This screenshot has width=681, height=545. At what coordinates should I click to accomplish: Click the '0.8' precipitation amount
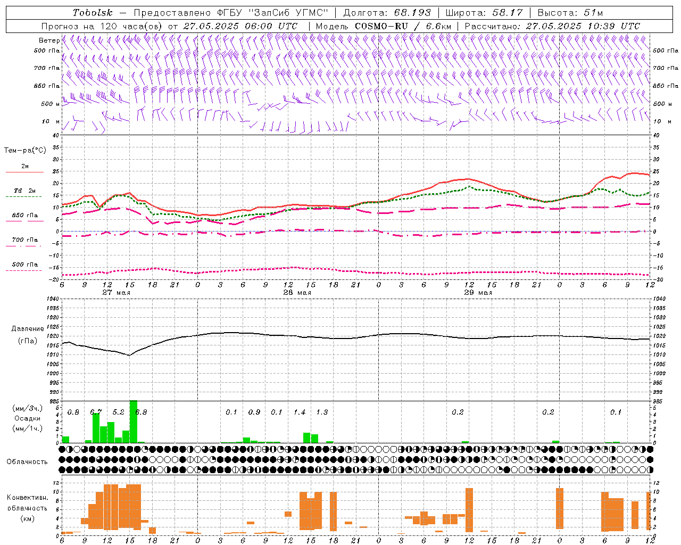click(x=73, y=412)
